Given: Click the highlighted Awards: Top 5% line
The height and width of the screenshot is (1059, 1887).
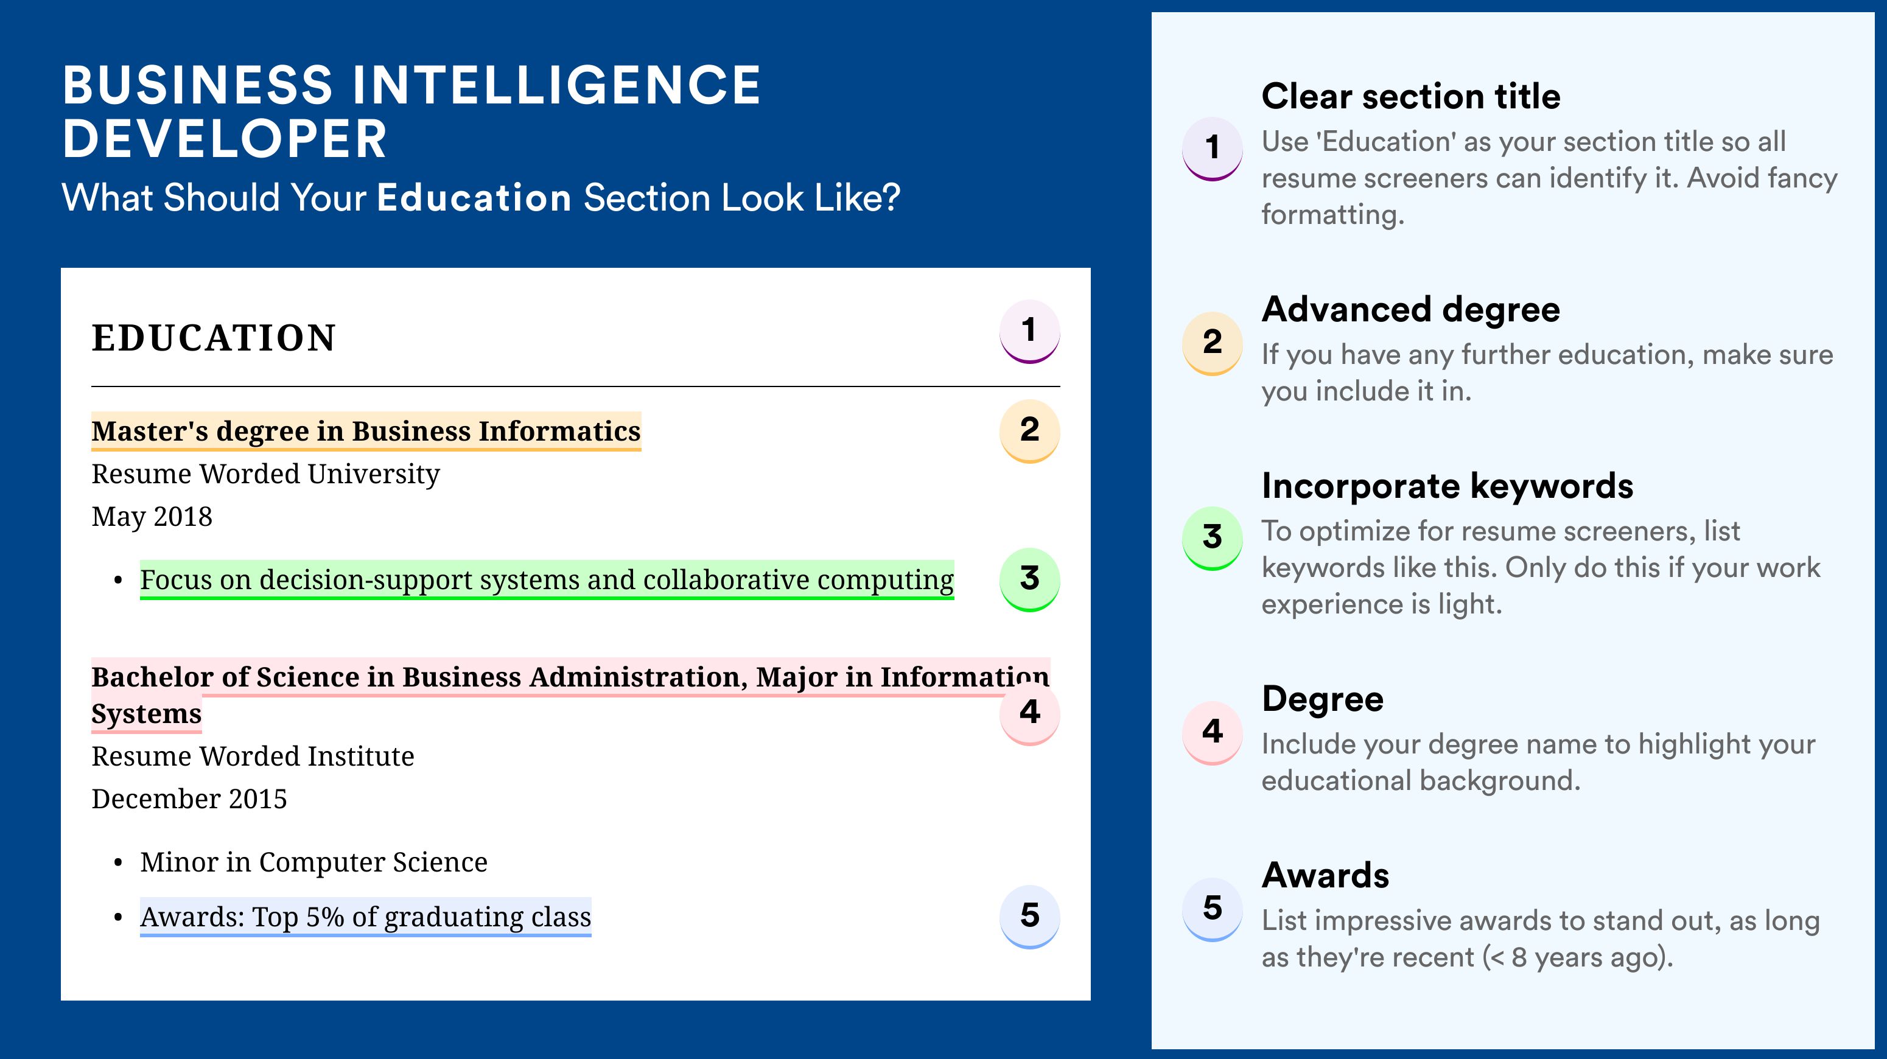Looking at the screenshot, I should pos(366,917).
